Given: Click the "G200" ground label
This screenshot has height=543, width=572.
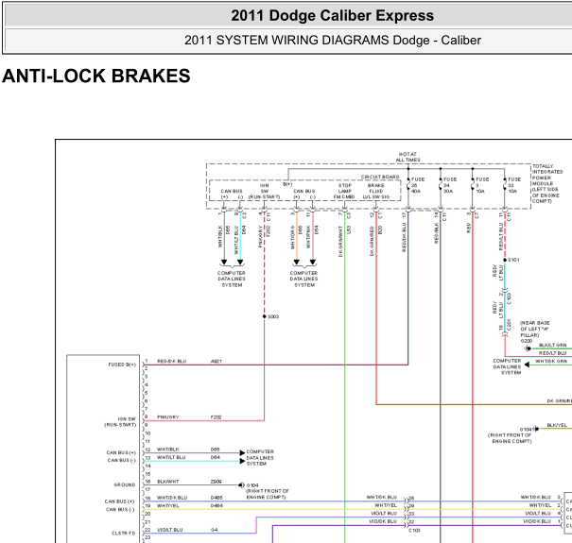Looking at the screenshot, I should pos(527,341).
